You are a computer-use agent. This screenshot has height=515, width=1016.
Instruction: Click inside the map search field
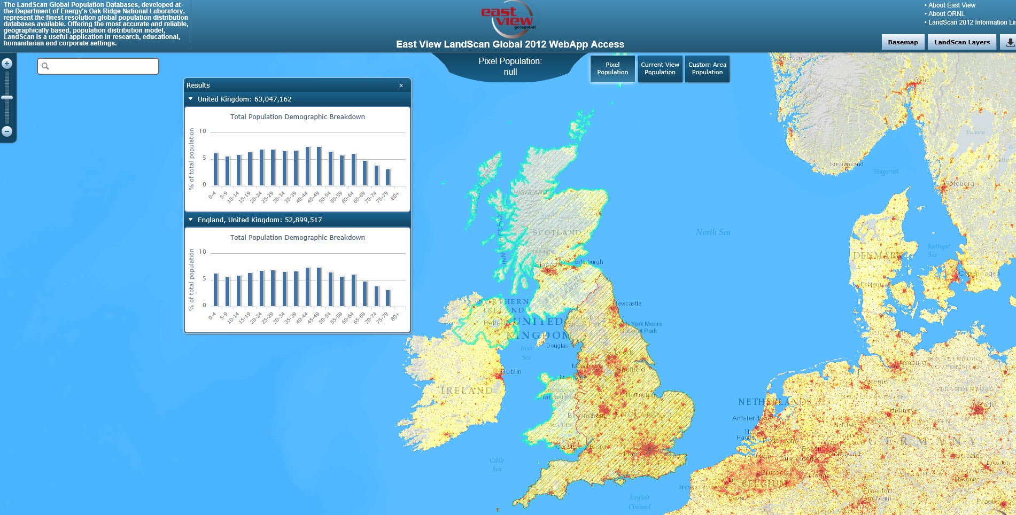99,66
